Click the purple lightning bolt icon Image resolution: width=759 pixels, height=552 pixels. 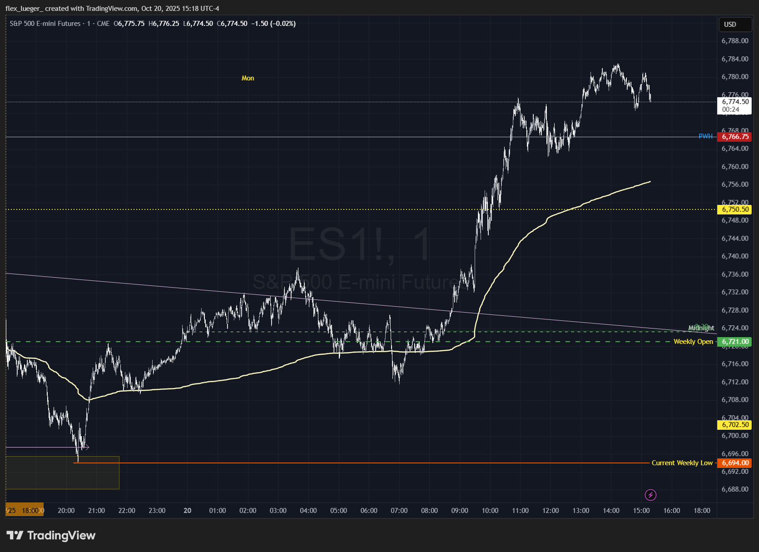650,495
